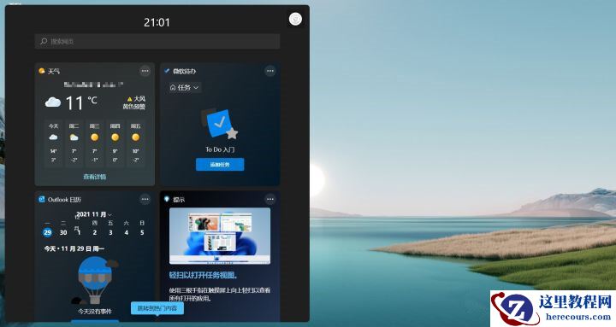Open more options for the Weather widget
Screen dimensions: 616x327
145,71
